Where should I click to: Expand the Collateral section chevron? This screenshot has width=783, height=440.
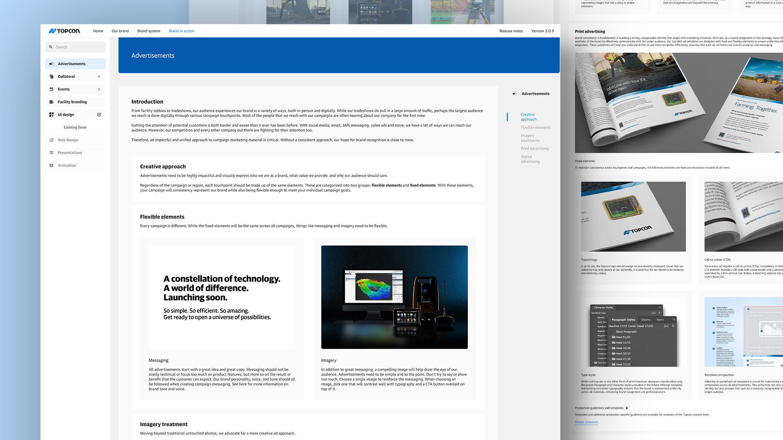click(99, 77)
